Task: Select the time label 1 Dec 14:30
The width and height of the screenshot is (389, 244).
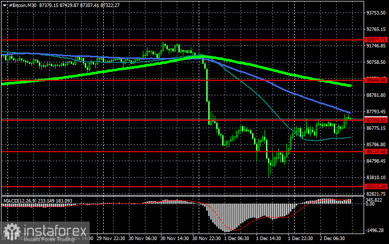Action: click(268, 239)
